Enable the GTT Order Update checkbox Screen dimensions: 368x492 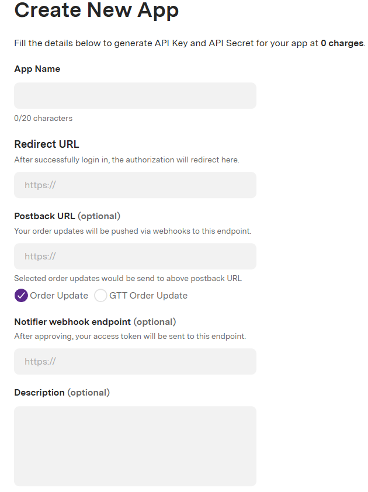click(x=100, y=296)
